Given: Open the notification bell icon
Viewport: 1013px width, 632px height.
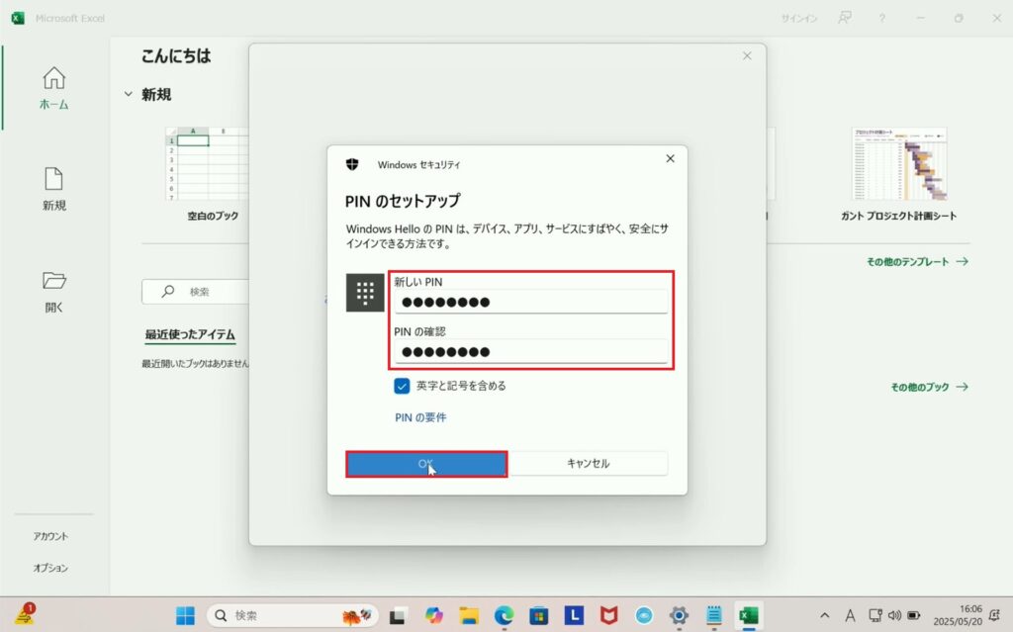Looking at the screenshot, I should 994,616.
